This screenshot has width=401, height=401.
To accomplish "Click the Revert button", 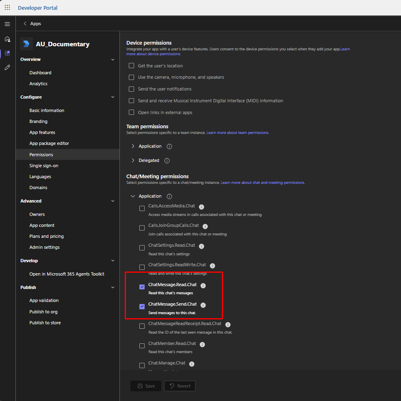I will coord(180,386).
